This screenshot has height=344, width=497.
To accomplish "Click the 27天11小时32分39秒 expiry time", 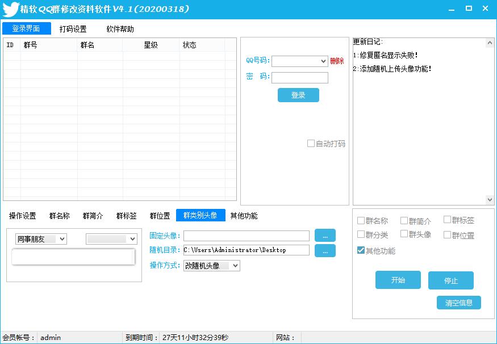I will 195,338.
